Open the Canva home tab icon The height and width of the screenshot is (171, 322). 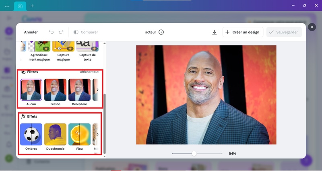[20, 6]
